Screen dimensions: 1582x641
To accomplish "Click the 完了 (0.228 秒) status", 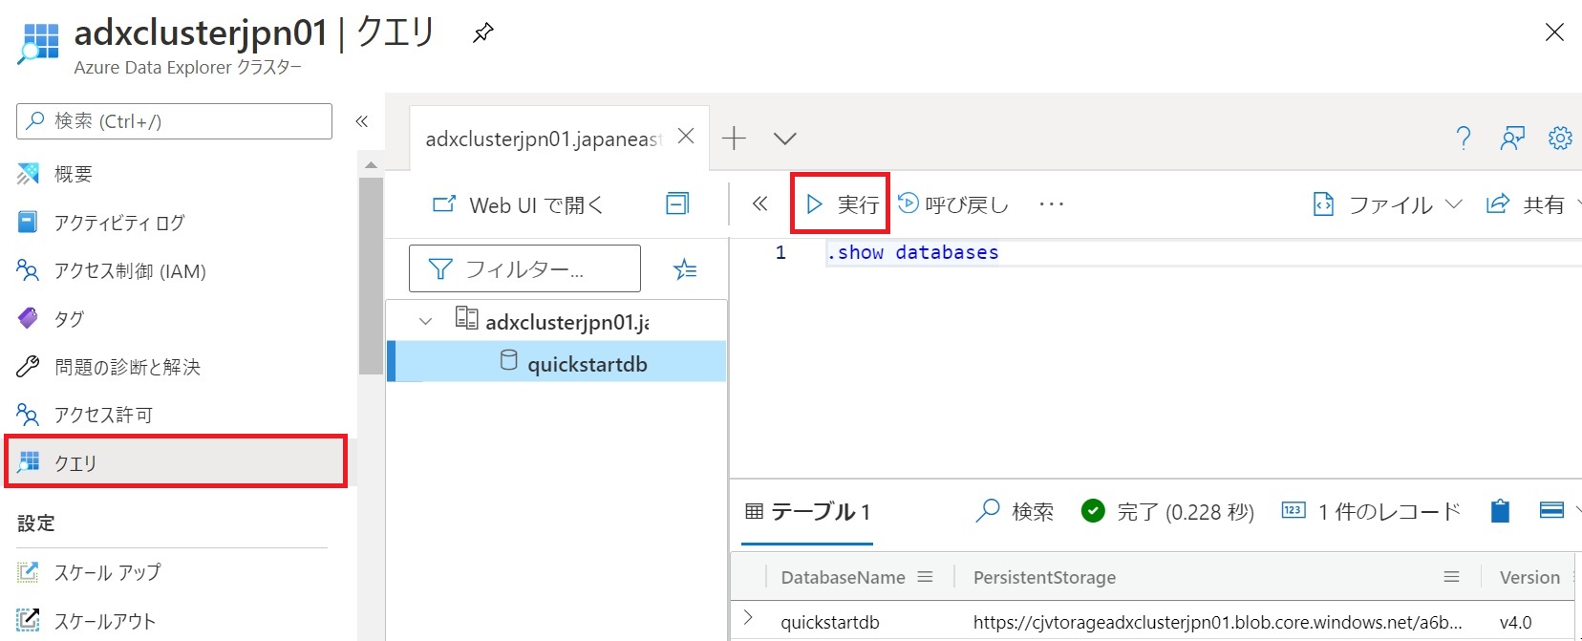I will coord(1167,512).
